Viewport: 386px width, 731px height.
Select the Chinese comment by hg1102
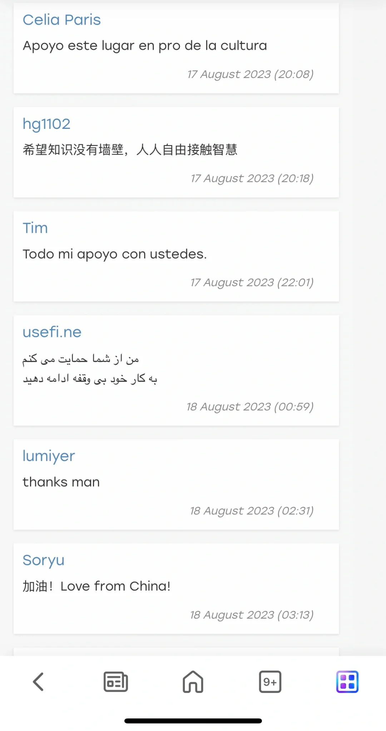[x=130, y=150]
